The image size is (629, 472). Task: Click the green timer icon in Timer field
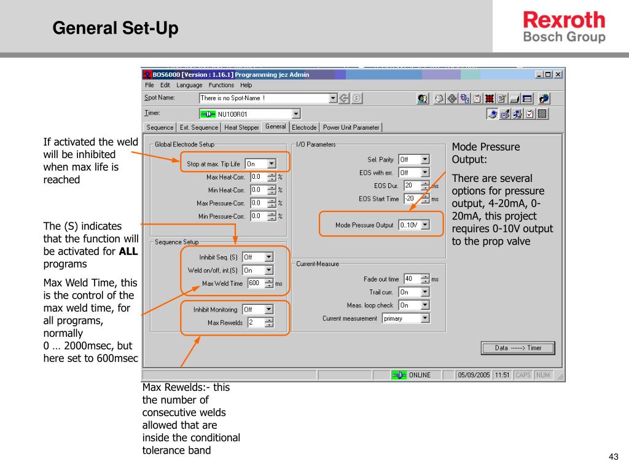coord(208,114)
